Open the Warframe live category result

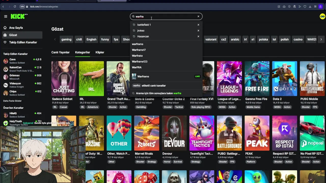(166, 77)
